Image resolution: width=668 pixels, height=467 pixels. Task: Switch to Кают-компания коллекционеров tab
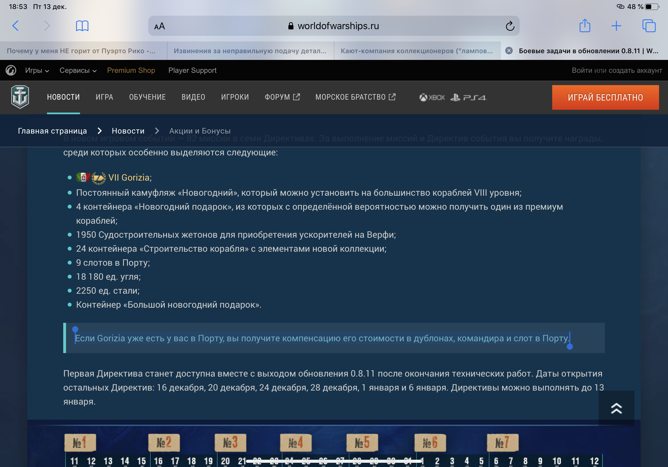pyautogui.click(x=417, y=51)
